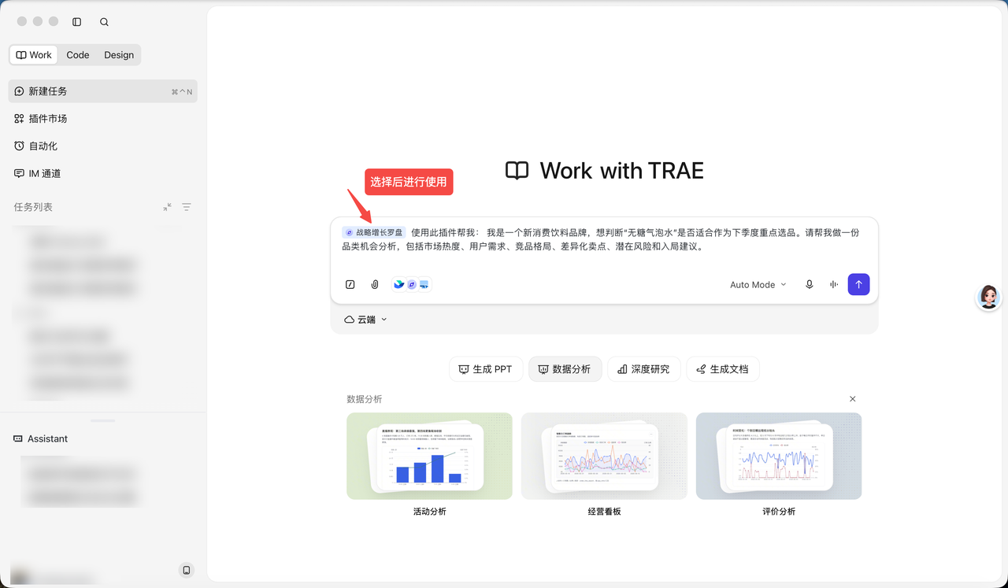Switch to the Work tab
Screen dimensions: 1008x588
coord(34,55)
